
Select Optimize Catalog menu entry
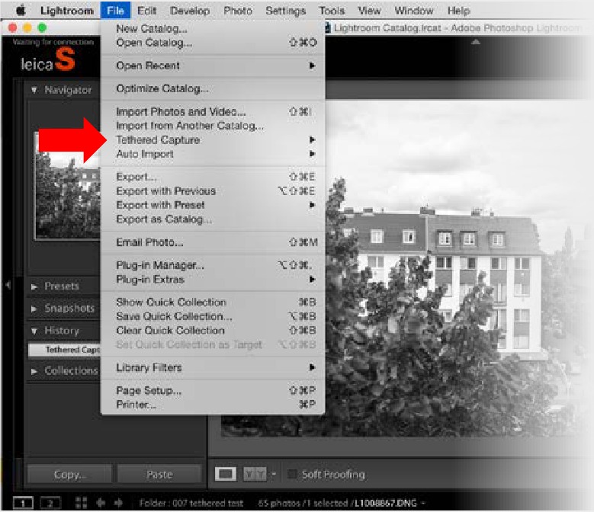(x=213, y=88)
